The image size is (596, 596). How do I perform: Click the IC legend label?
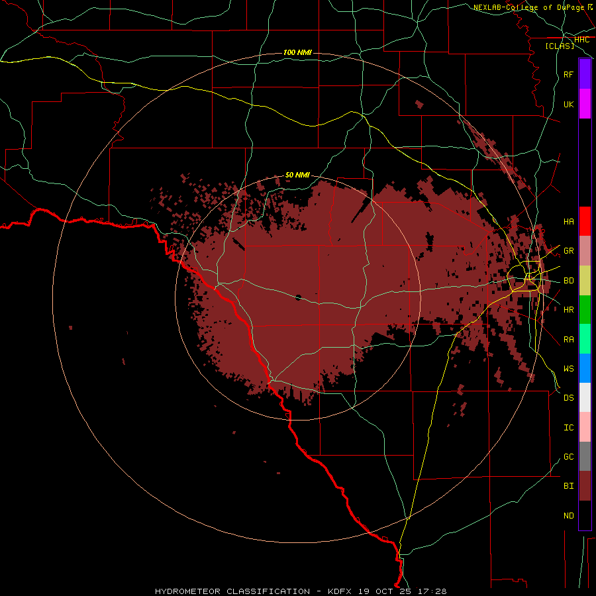click(x=569, y=428)
